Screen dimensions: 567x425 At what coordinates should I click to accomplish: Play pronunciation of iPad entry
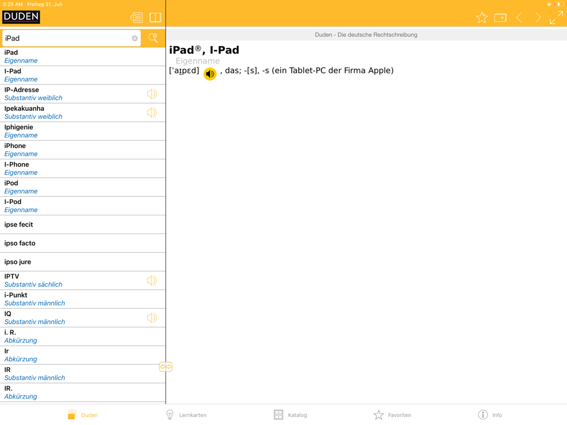(x=210, y=74)
